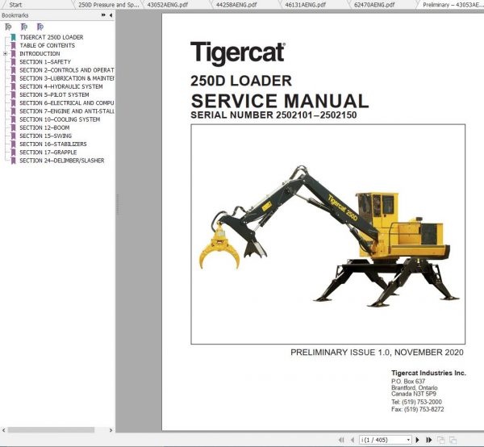Click the Tigercat Industries Inc. text

[x=429, y=373]
